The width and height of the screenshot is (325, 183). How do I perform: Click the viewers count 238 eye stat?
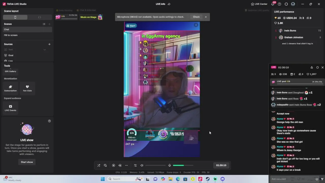[x=283, y=74]
